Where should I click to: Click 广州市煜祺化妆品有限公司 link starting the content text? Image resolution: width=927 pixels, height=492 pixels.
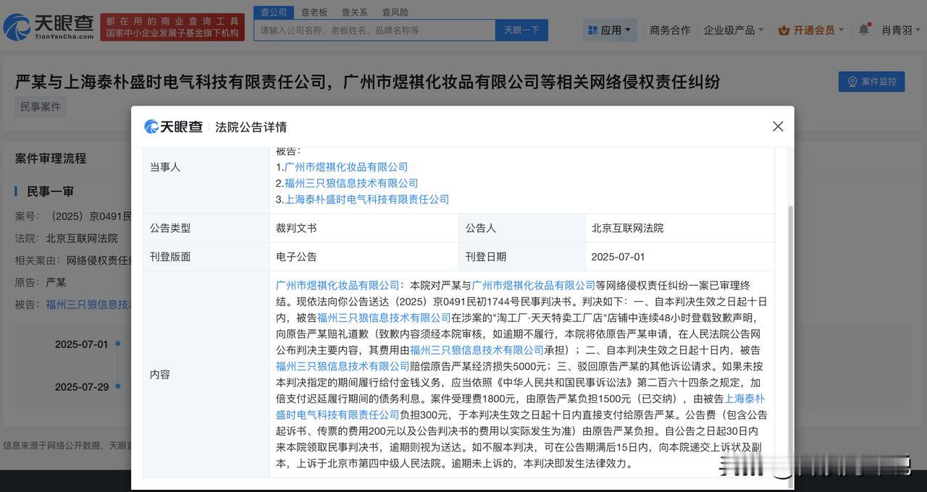(337, 285)
